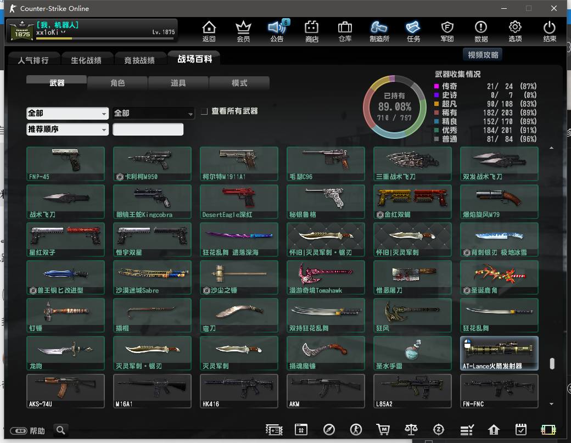Click the balance scales icon
Screen dimensions: 571x443
coord(411,430)
